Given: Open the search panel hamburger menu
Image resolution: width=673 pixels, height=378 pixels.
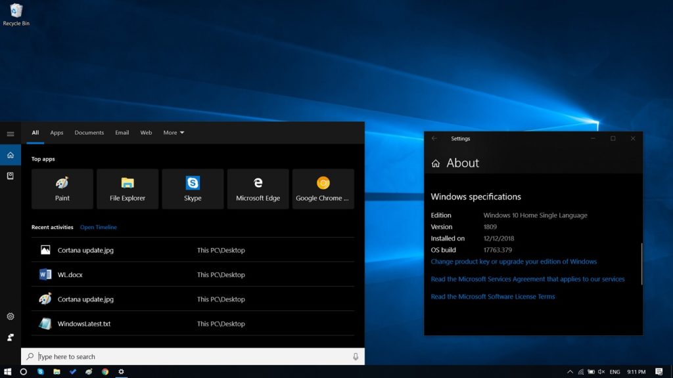Looking at the screenshot, I should tap(10, 133).
